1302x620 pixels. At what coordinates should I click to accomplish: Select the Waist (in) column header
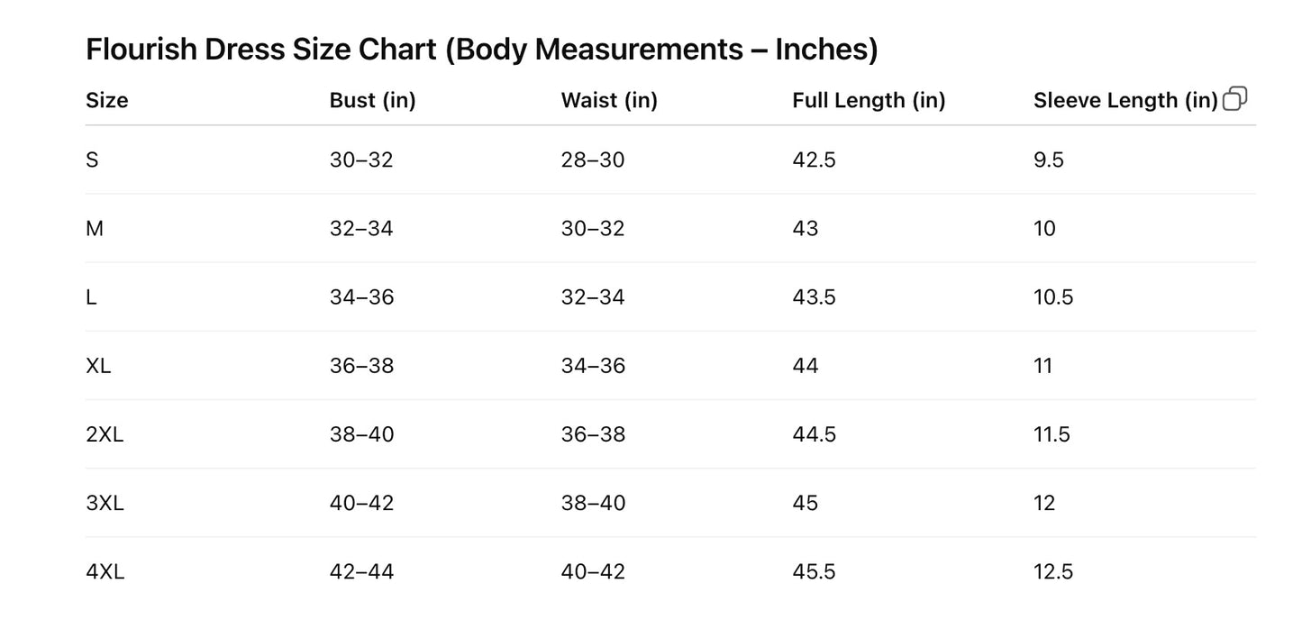[x=609, y=100]
